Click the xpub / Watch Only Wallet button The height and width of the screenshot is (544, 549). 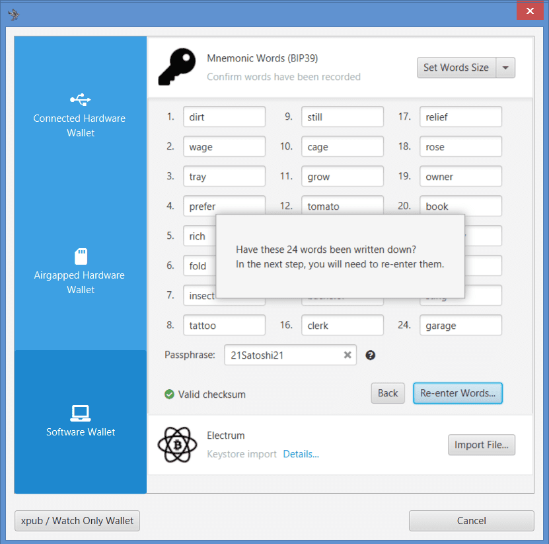point(77,521)
